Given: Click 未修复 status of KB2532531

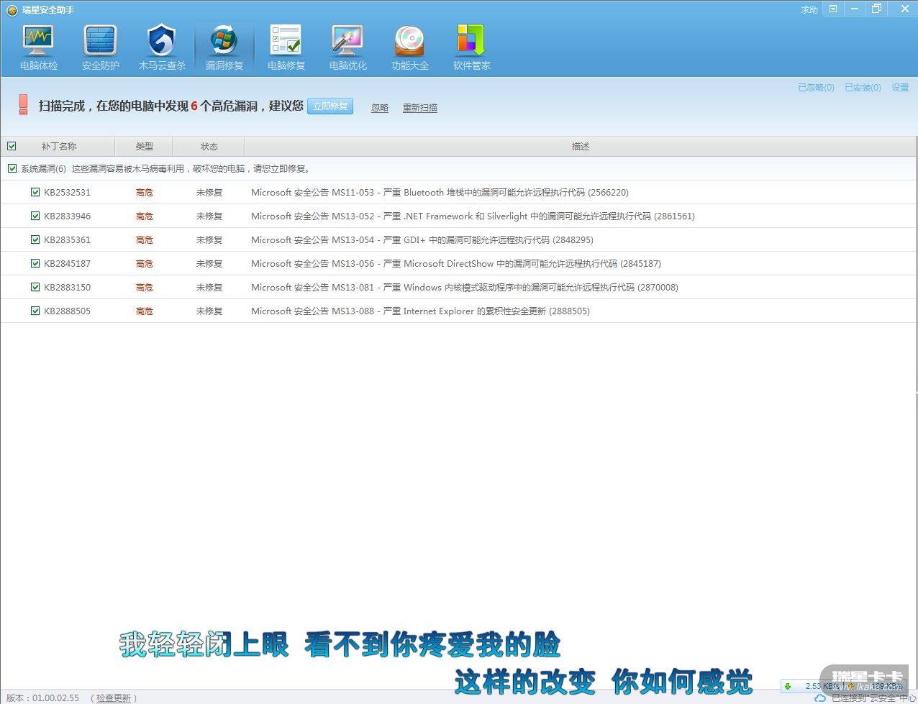Looking at the screenshot, I should (x=209, y=193).
